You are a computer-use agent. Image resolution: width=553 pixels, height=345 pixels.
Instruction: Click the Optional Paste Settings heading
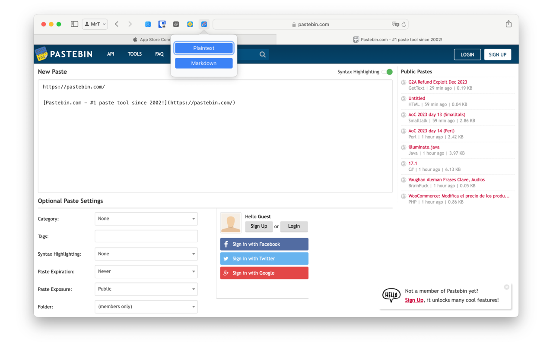coord(70,201)
